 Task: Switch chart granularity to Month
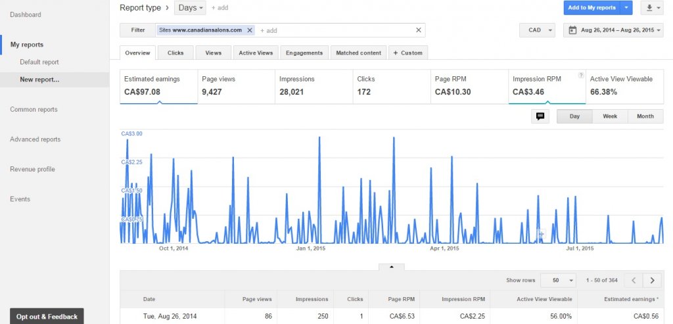(645, 116)
